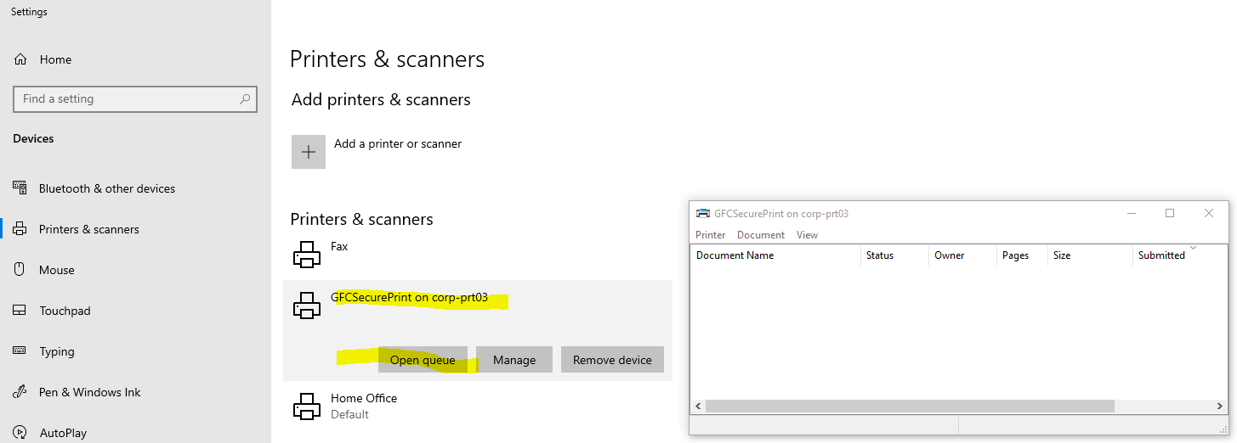Click the AutoPlay icon in sidebar
1237x443 pixels.
point(20,433)
